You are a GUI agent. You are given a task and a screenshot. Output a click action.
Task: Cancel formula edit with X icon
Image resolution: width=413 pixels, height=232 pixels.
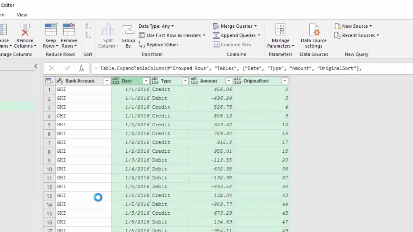pos(52,68)
